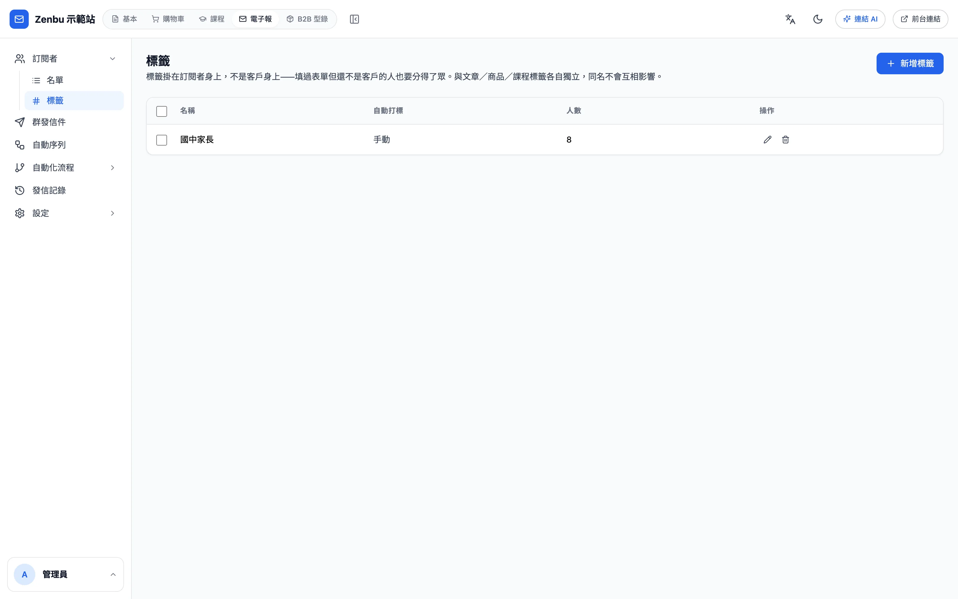Open the B2B 型錄 tab
This screenshot has width=958, height=599.
coord(307,19)
